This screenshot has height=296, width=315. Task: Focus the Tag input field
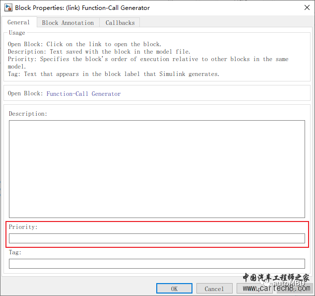click(x=157, y=264)
